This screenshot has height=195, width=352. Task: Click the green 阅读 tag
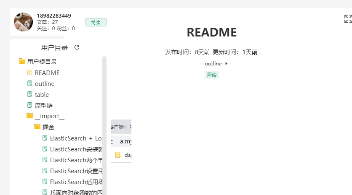click(x=211, y=75)
